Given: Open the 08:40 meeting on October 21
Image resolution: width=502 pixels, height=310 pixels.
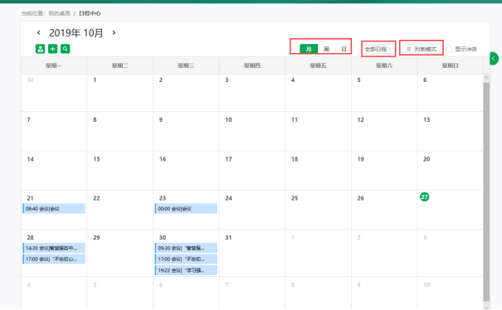Looking at the screenshot, I should tap(54, 209).
